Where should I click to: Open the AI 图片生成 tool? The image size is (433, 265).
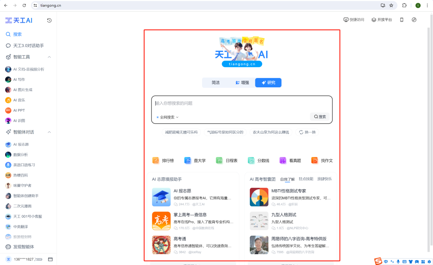point(19,90)
